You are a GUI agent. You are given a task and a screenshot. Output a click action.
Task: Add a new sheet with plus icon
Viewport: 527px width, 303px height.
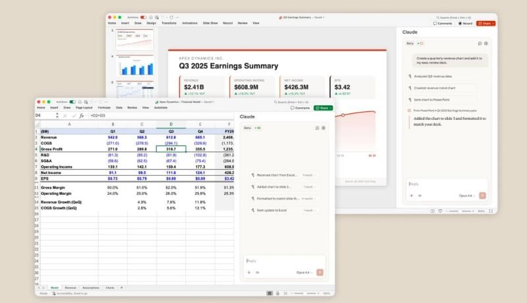click(x=121, y=288)
